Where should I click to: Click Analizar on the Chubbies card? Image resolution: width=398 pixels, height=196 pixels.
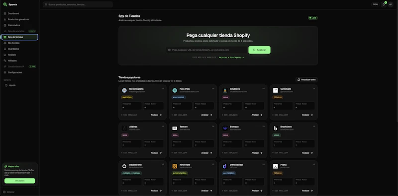coord(257,115)
